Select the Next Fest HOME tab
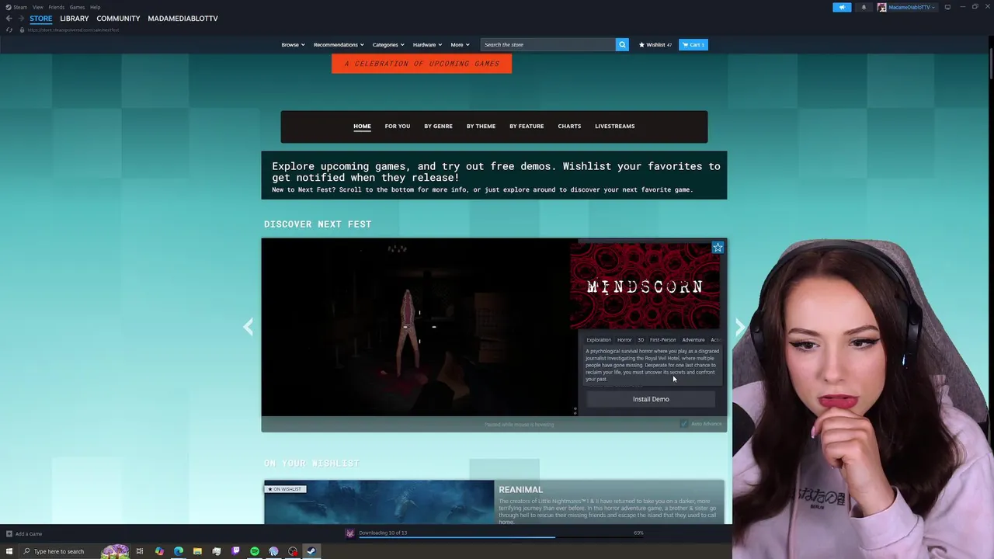This screenshot has width=994, height=559. 362,126
